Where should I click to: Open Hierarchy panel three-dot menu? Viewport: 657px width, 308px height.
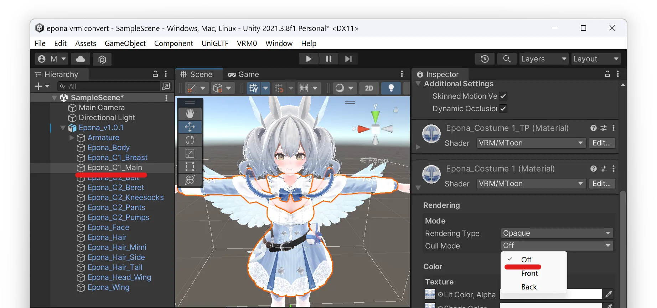(166, 74)
